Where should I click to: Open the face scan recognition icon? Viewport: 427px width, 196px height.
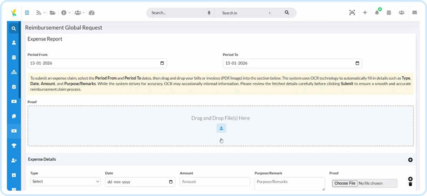point(352,13)
